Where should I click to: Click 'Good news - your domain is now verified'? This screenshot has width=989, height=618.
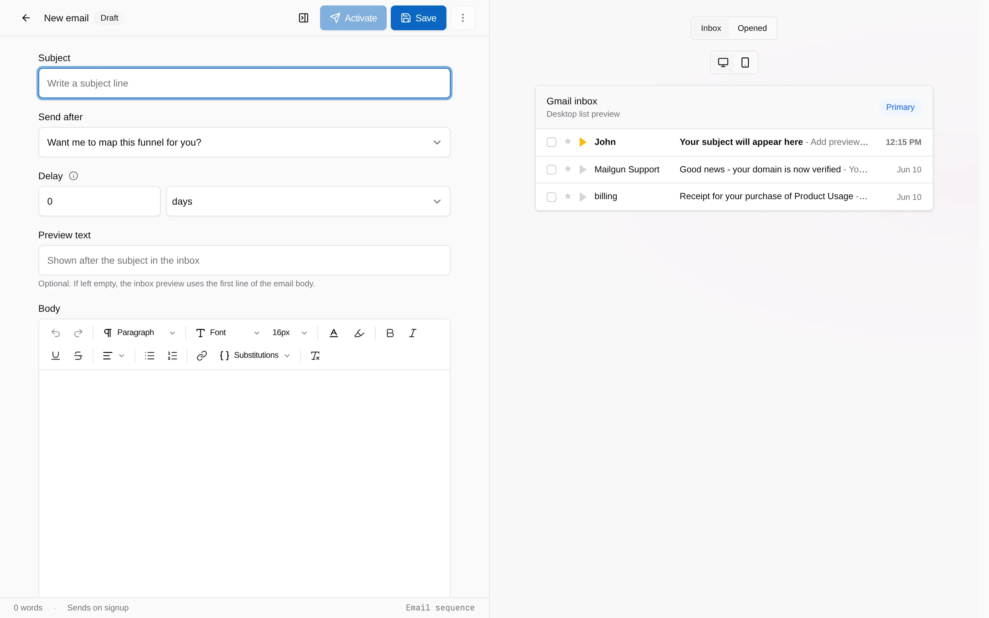coord(760,169)
